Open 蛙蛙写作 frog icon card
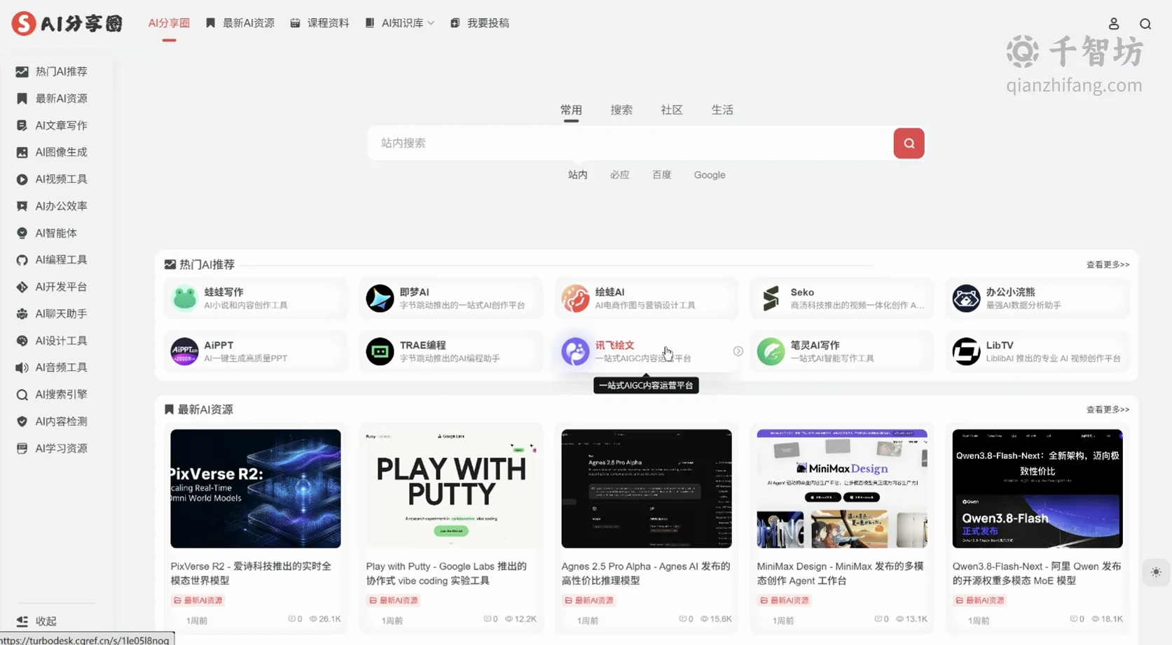 click(185, 298)
